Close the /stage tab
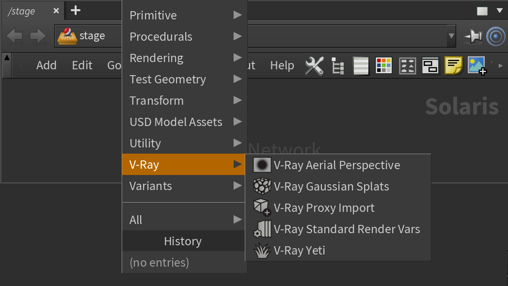This screenshot has height=286, width=508. [x=56, y=11]
